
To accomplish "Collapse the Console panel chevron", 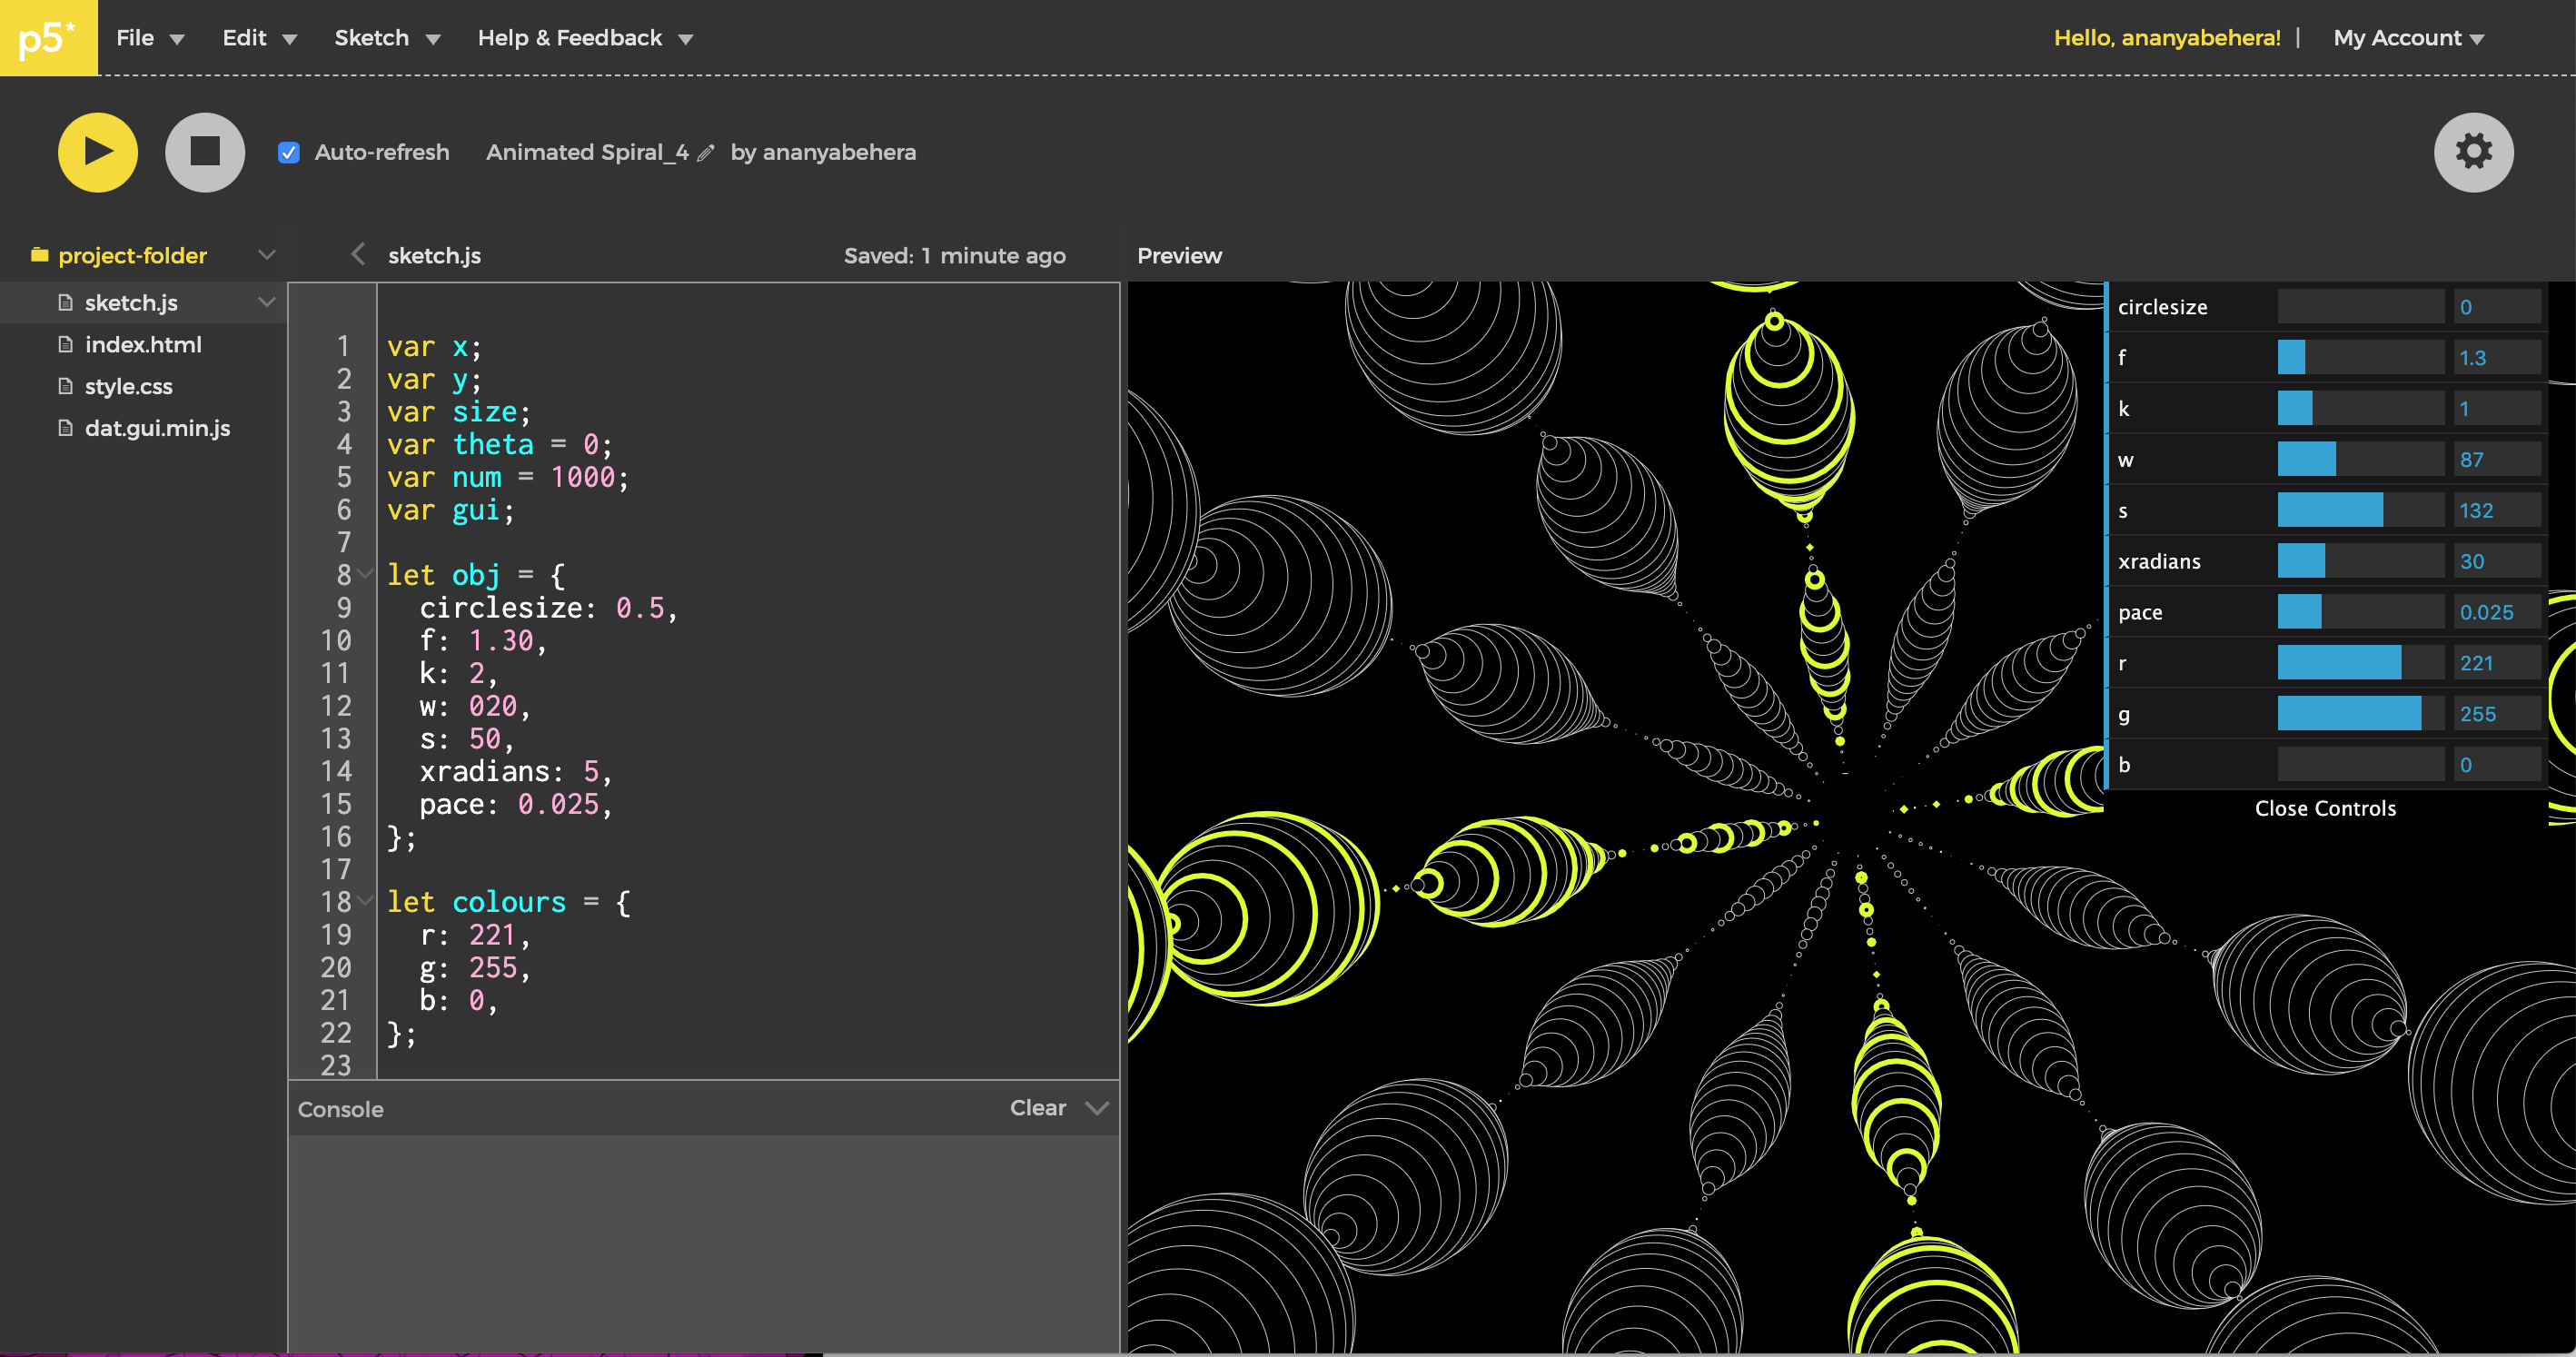I will pos(1097,1108).
